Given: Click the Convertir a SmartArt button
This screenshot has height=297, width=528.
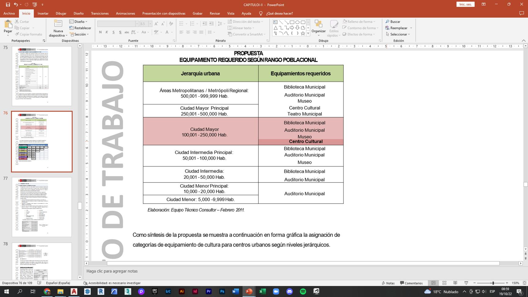Looking at the screenshot, I should [247, 34].
